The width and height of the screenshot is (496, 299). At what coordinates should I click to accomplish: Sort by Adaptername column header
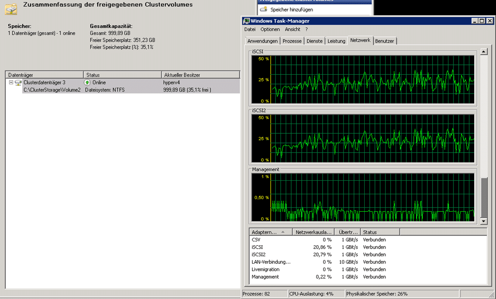click(271, 232)
